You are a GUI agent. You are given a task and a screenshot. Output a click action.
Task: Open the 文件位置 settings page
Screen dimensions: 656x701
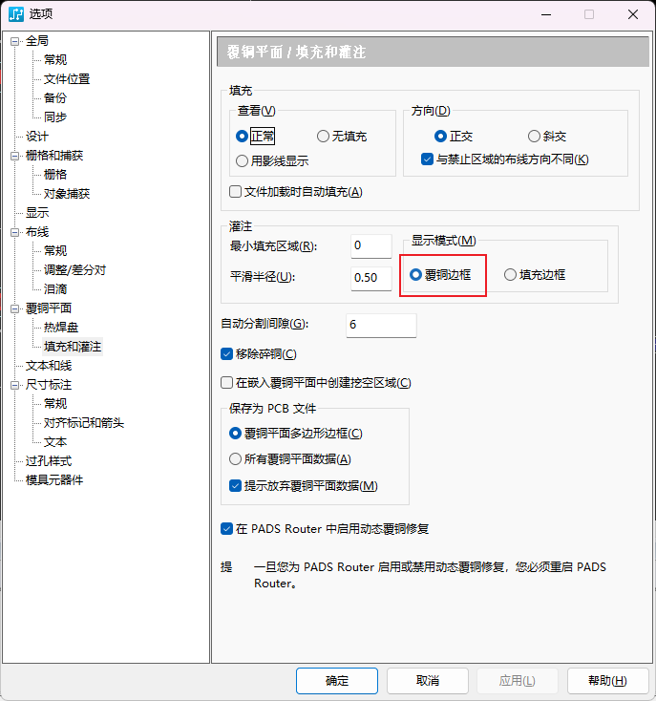(x=67, y=79)
